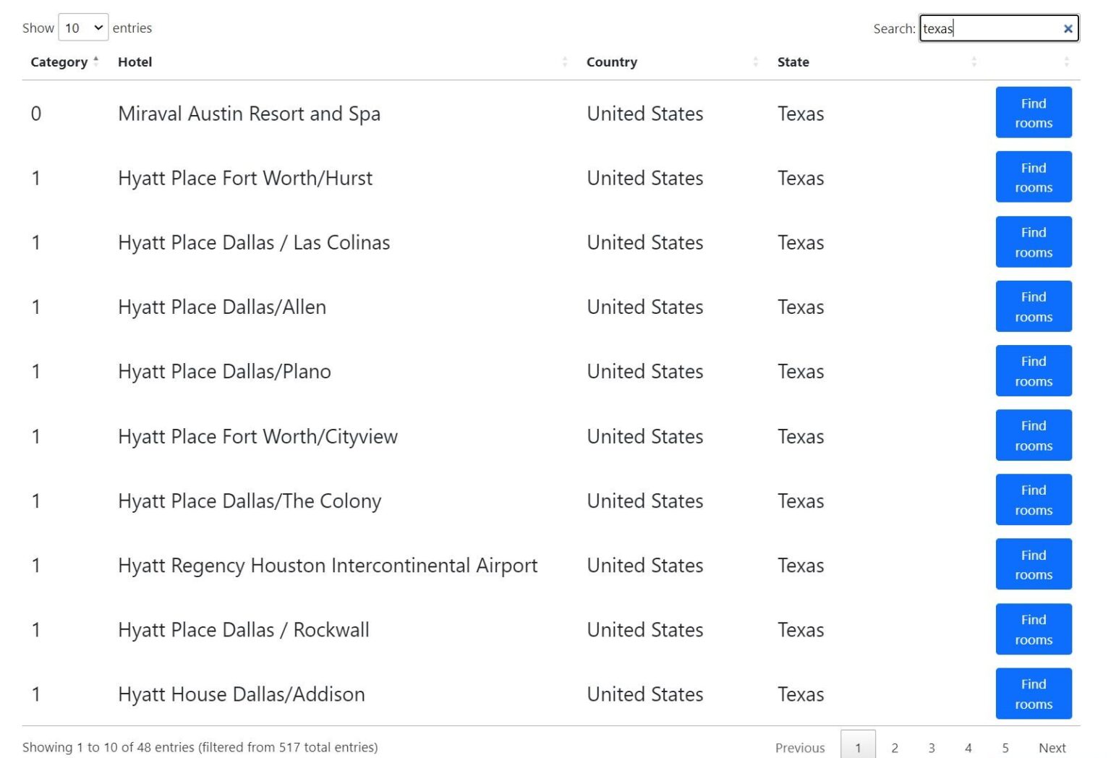Find rooms for Hyatt Regency Houston Intercontinental Airport
Viewport: 1111px width, 758px height.
point(1033,564)
